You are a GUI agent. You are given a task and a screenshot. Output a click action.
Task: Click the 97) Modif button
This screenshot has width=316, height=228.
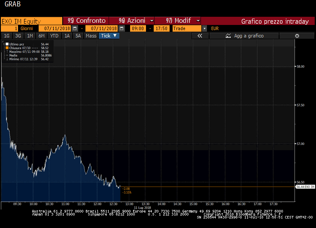coord(178,21)
